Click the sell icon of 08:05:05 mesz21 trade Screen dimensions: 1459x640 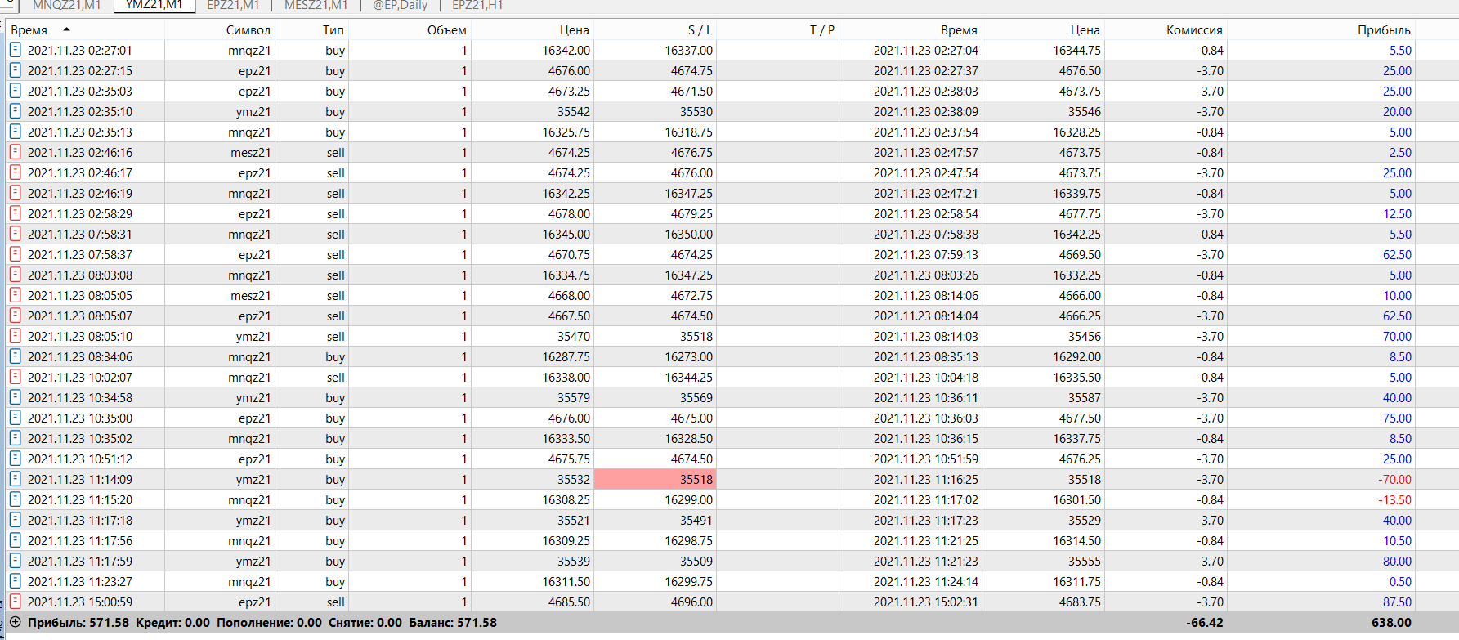tap(15, 295)
